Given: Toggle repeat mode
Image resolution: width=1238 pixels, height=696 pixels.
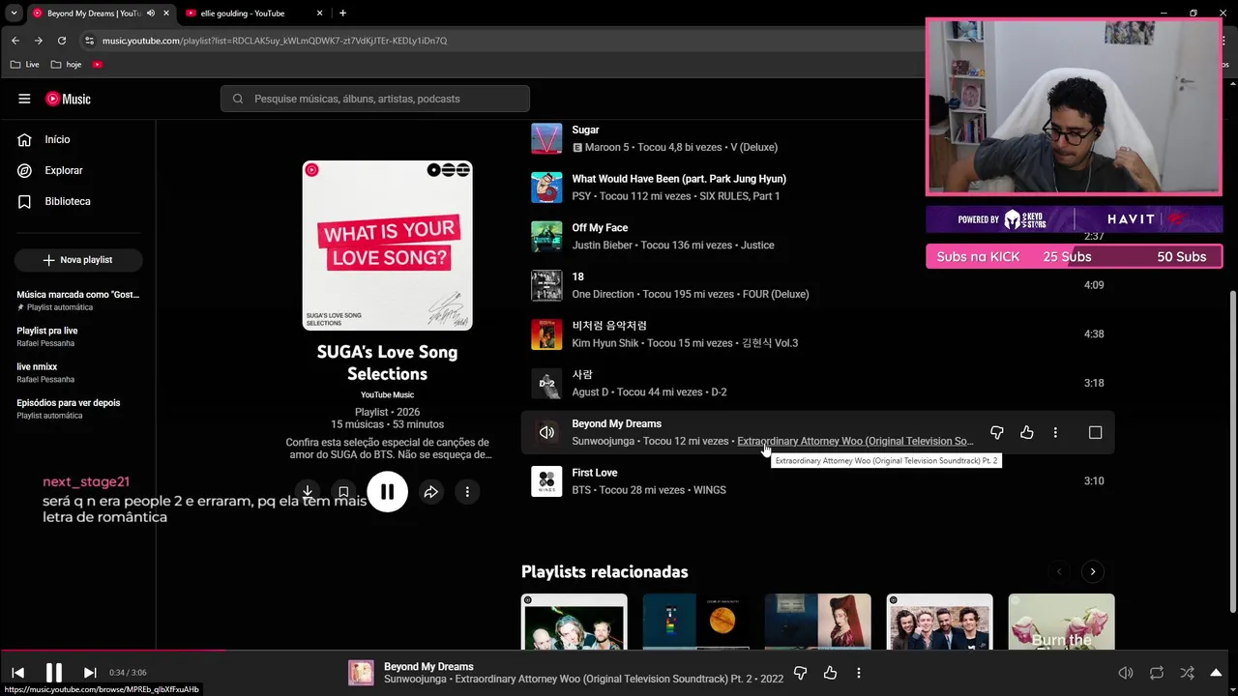Looking at the screenshot, I should (x=1157, y=673).
